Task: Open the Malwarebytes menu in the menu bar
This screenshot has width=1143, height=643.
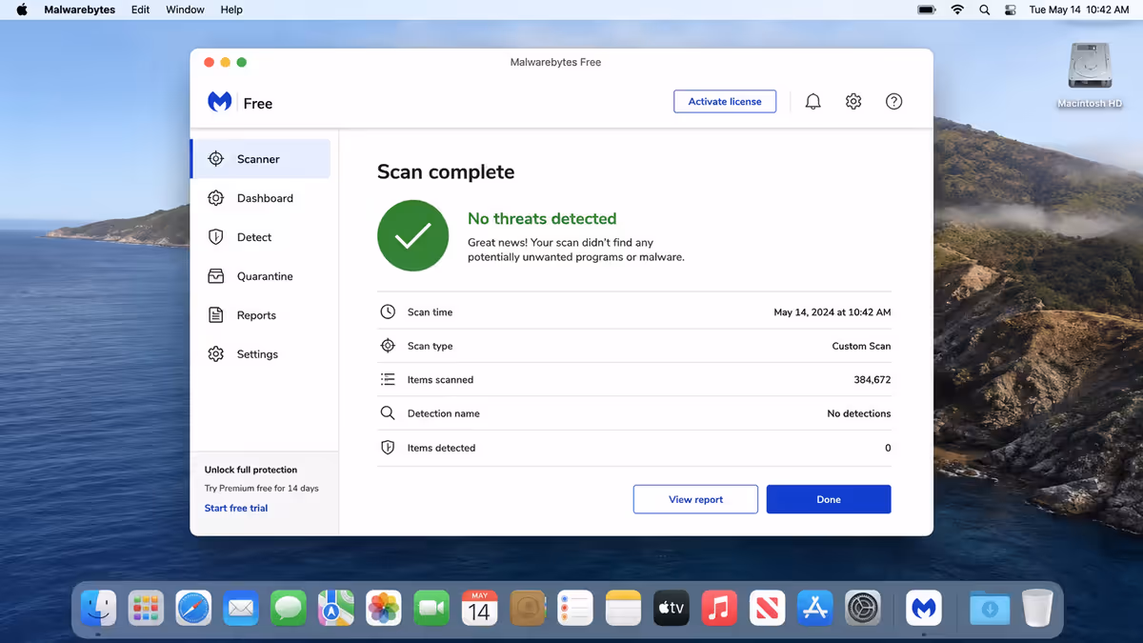Action: pos(80,10)
